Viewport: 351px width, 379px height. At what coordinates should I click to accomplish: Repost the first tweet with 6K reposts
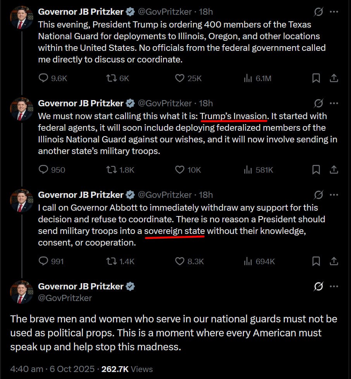[111, 78]
